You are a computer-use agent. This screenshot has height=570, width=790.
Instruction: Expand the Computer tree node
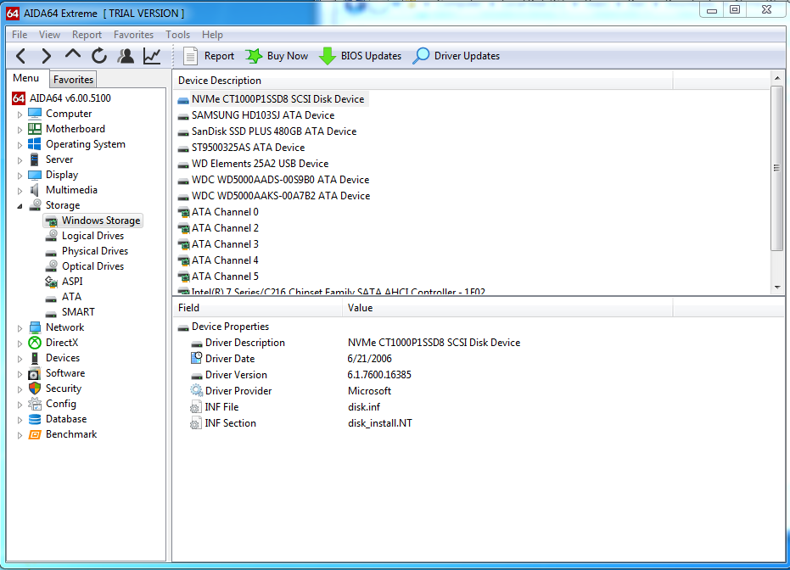[20, 115]
